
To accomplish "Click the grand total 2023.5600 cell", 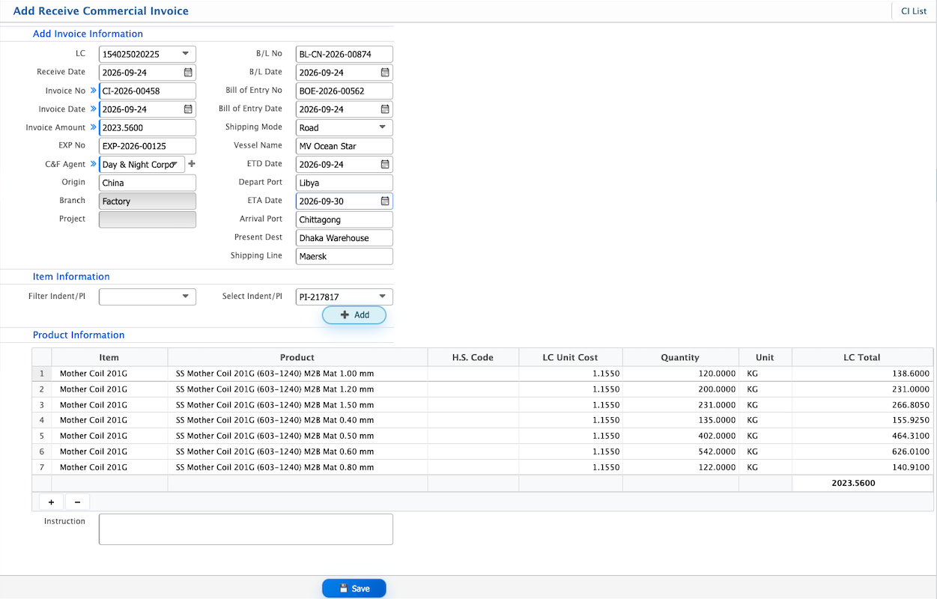I will pos(863,483).
